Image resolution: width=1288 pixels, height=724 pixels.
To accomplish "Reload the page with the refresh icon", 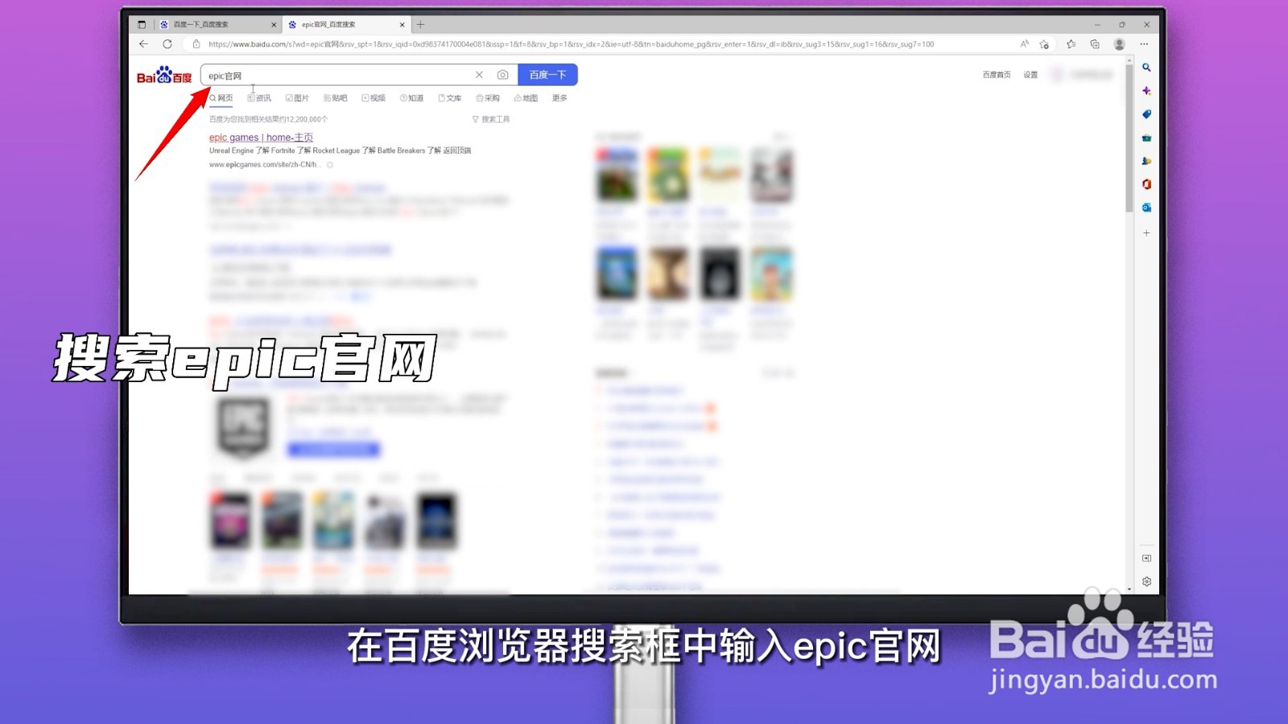I will click(x=167, y=44).
